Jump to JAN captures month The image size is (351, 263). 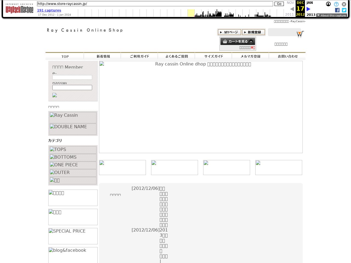click(x=310, y=3)
